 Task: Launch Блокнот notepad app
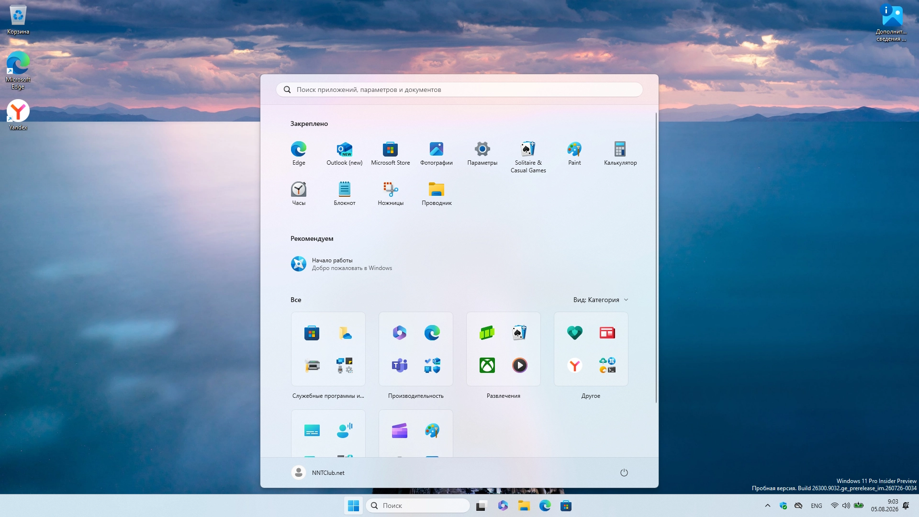[345, 193]
